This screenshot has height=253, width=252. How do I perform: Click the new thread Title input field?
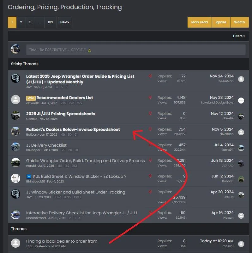coord(136,50)
